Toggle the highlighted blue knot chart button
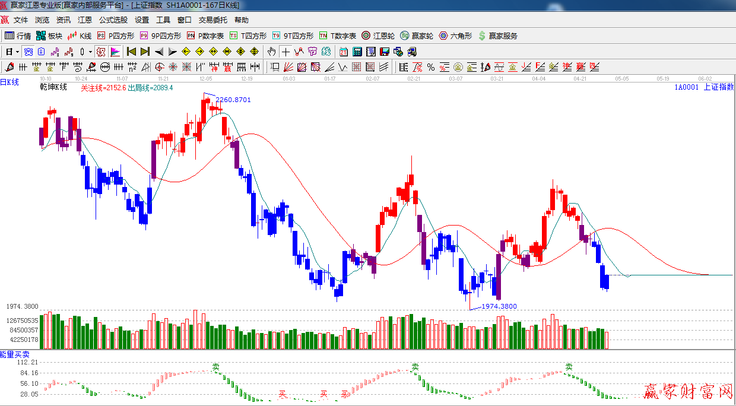The height and width of the screenshot is (406, 736). click(28, 52)
